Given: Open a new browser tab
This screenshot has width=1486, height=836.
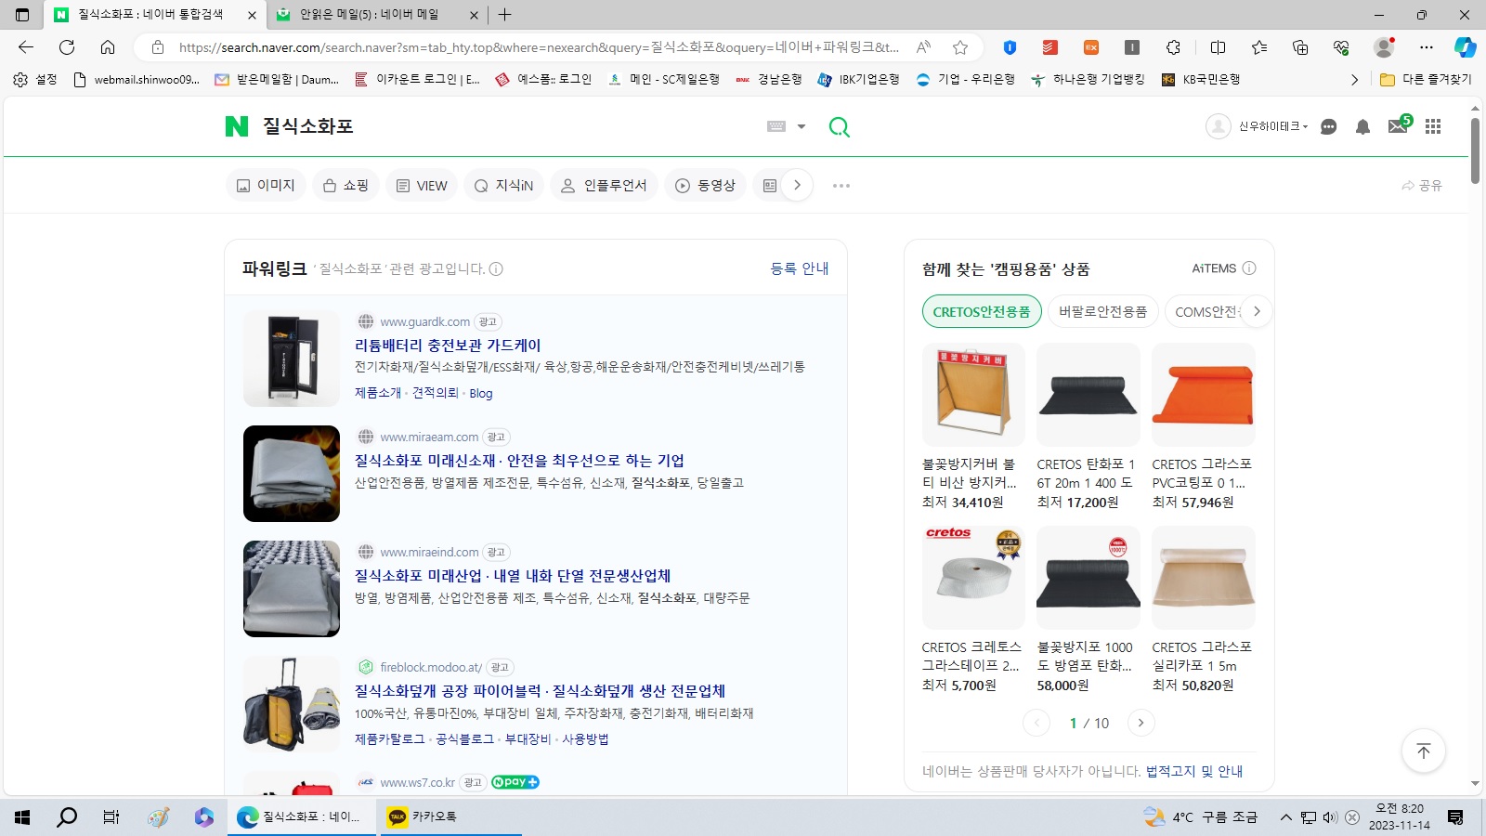Looking at the screenshot, I should (504, 15).
